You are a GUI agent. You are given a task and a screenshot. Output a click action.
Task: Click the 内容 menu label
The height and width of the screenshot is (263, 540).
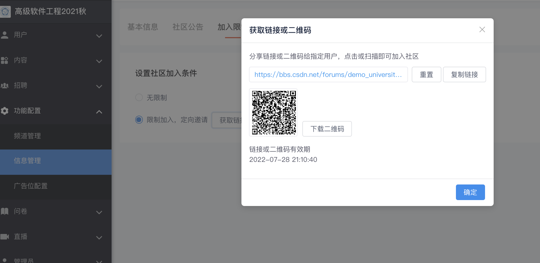point(20,60)
